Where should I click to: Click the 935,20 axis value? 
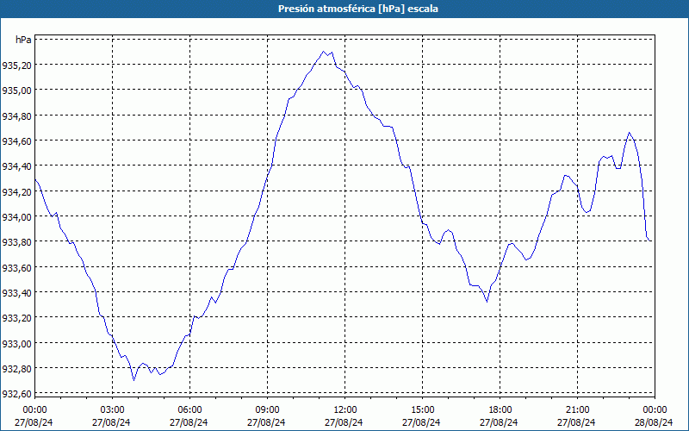click(17, 66)
